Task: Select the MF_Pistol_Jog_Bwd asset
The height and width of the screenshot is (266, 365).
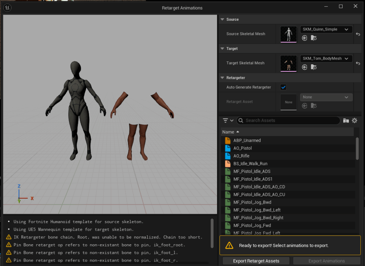Action: [x=288, y=202]
